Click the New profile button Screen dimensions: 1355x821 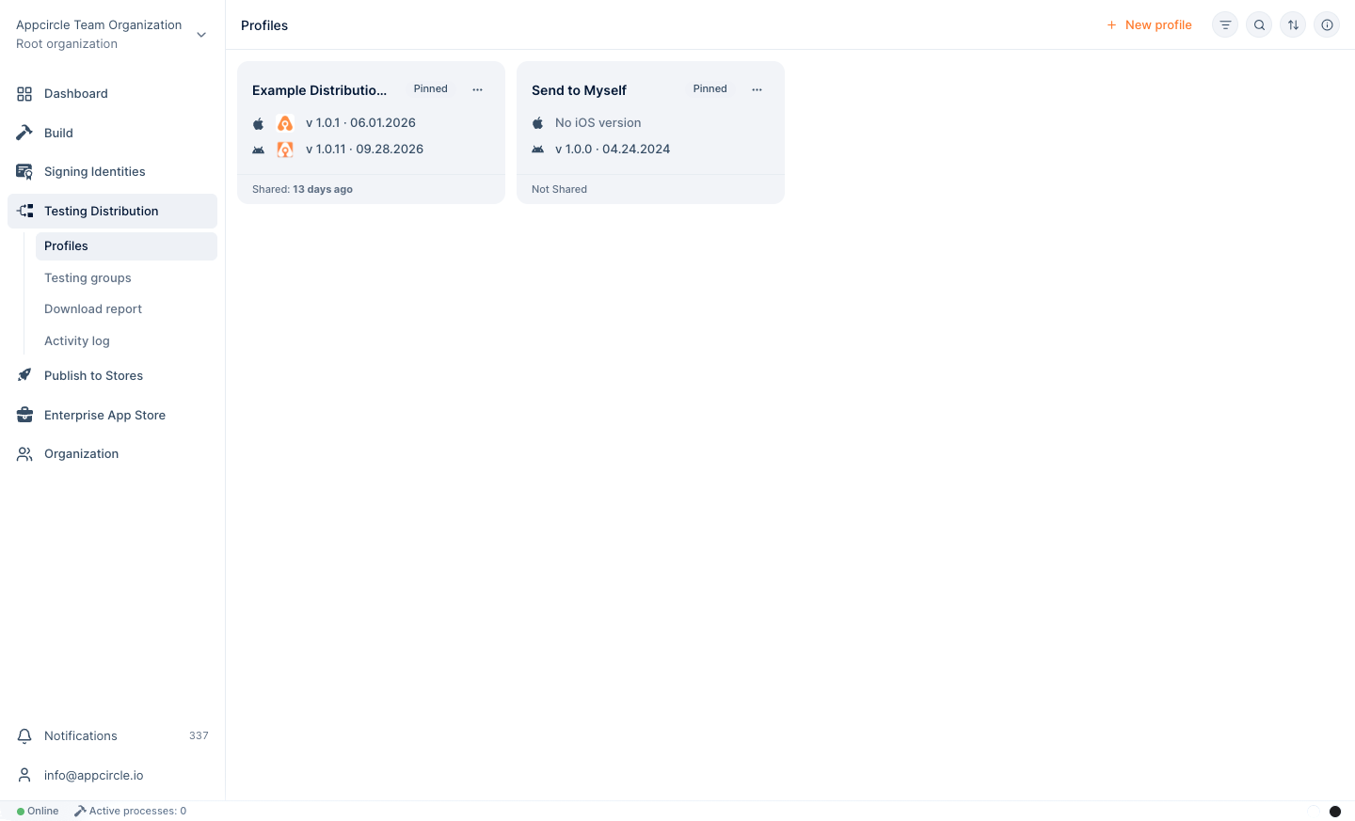point(1149,25)
